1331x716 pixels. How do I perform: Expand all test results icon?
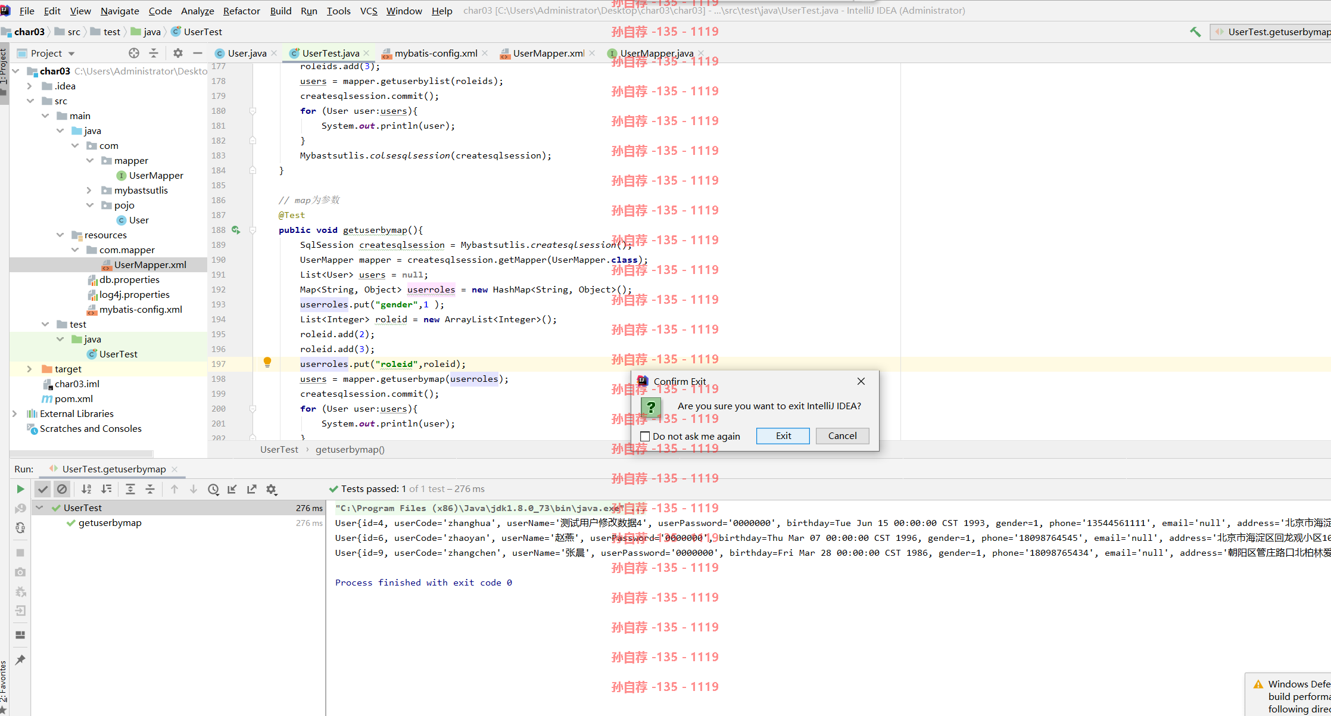tap(130, 489)
